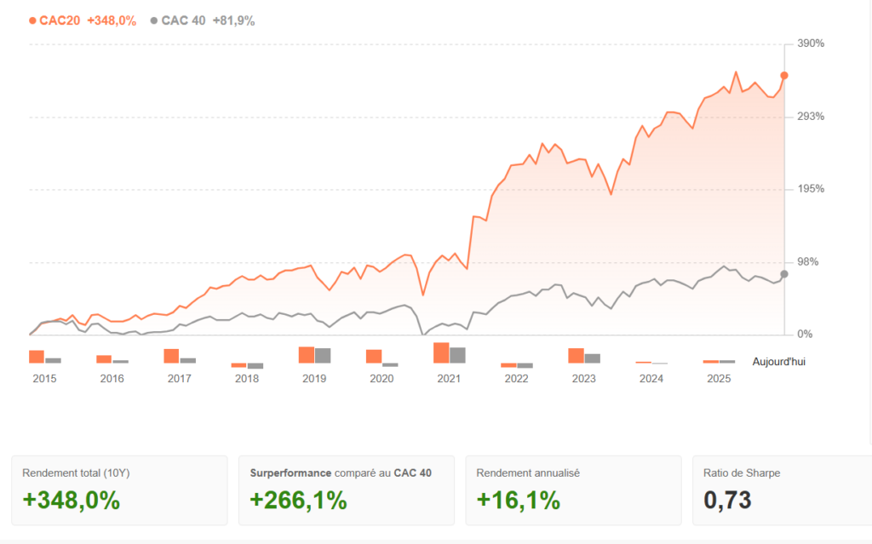The width and height of the screenshot is (872, 544).
Task: Select the 2021 yearly performance bars
Action: (x=450, y=353)
